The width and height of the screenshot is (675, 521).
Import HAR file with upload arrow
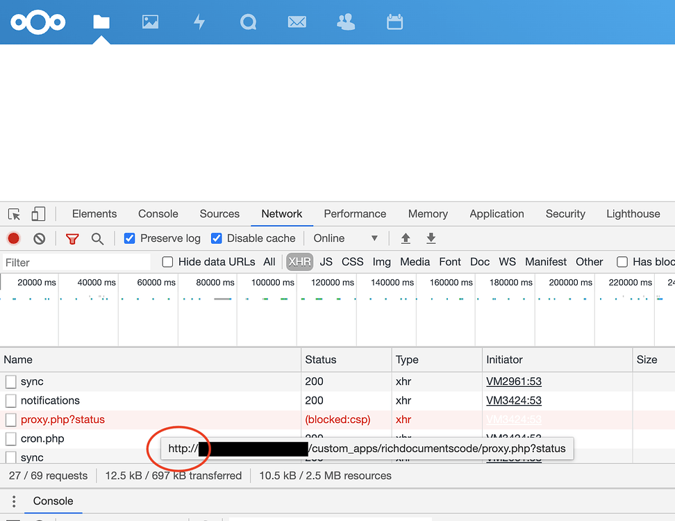coord(406,238)
